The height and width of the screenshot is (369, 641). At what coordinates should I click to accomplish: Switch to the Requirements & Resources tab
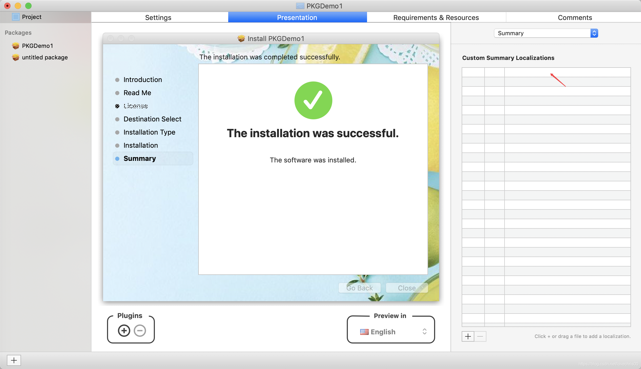tap(436, 17)
